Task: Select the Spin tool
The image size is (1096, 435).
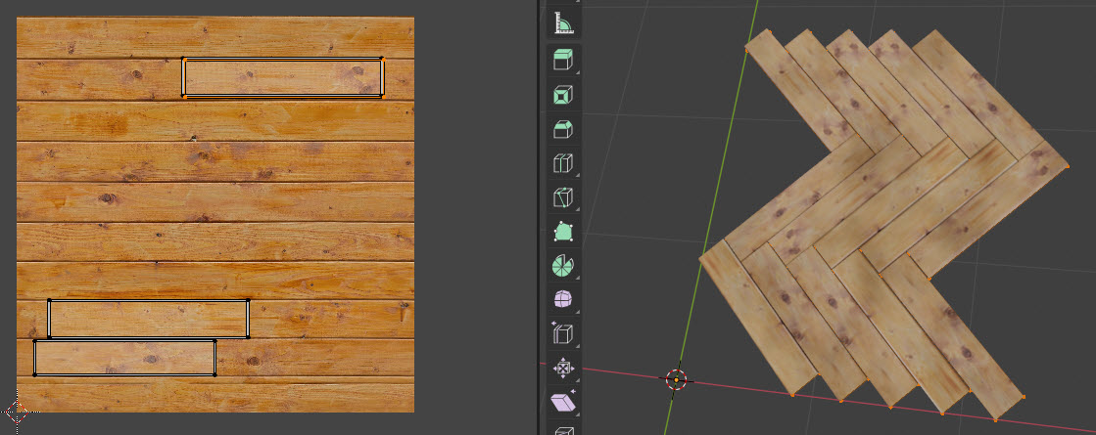Action: pos(563,265)
